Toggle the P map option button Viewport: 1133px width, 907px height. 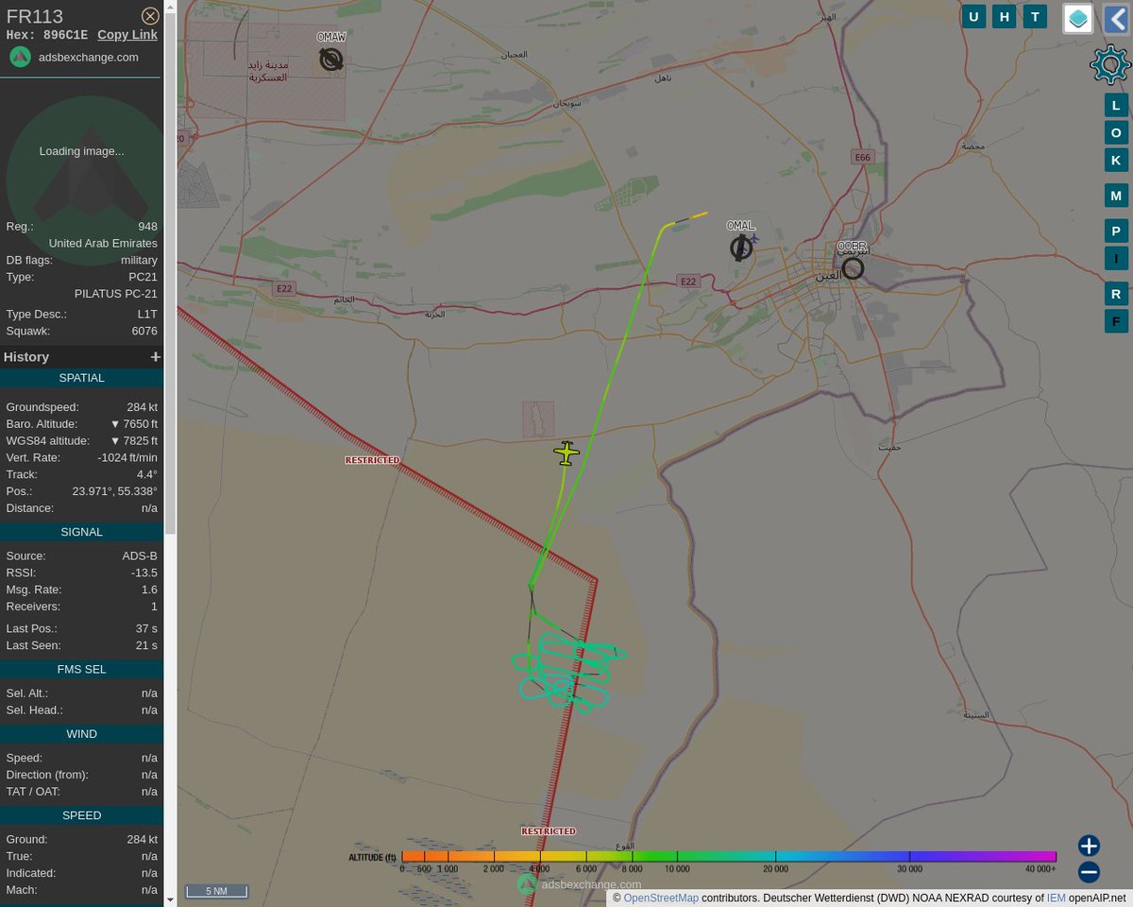[x=1116, y=231]
